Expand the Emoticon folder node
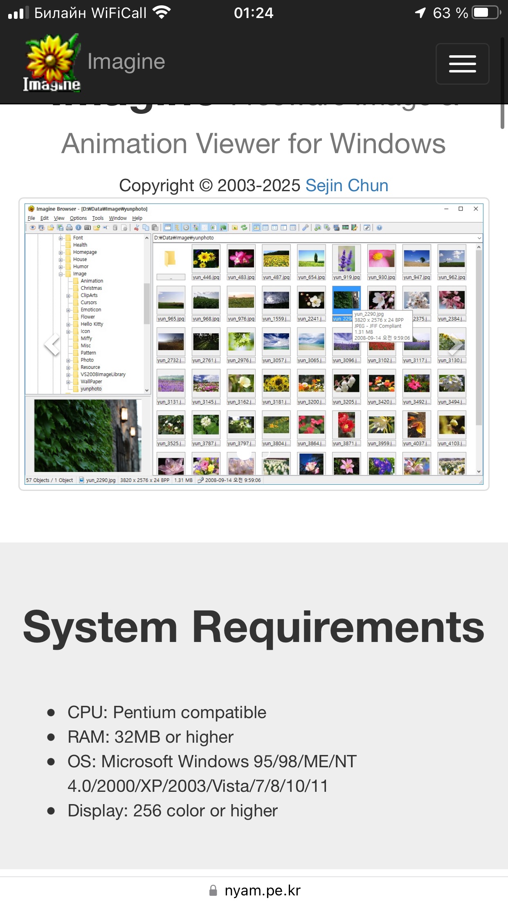Image resolution: width=508 pixels, height=904 pixels. 68,310
